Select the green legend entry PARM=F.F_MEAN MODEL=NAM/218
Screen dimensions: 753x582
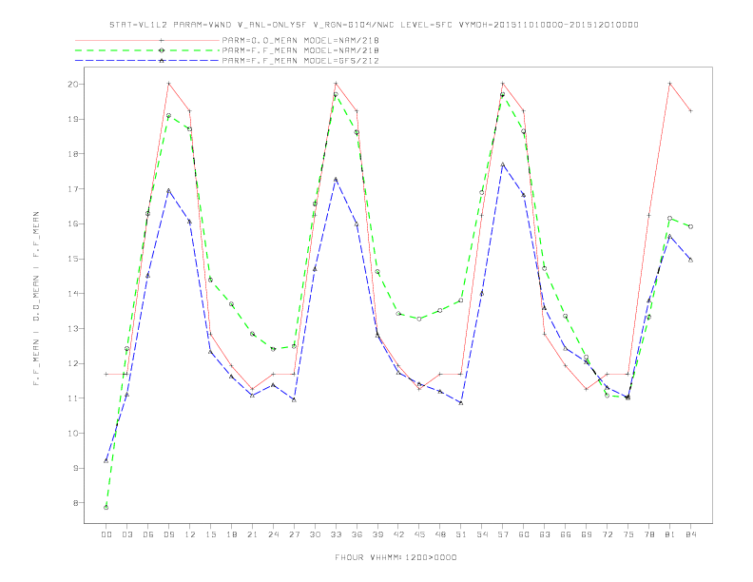point(300,50)
